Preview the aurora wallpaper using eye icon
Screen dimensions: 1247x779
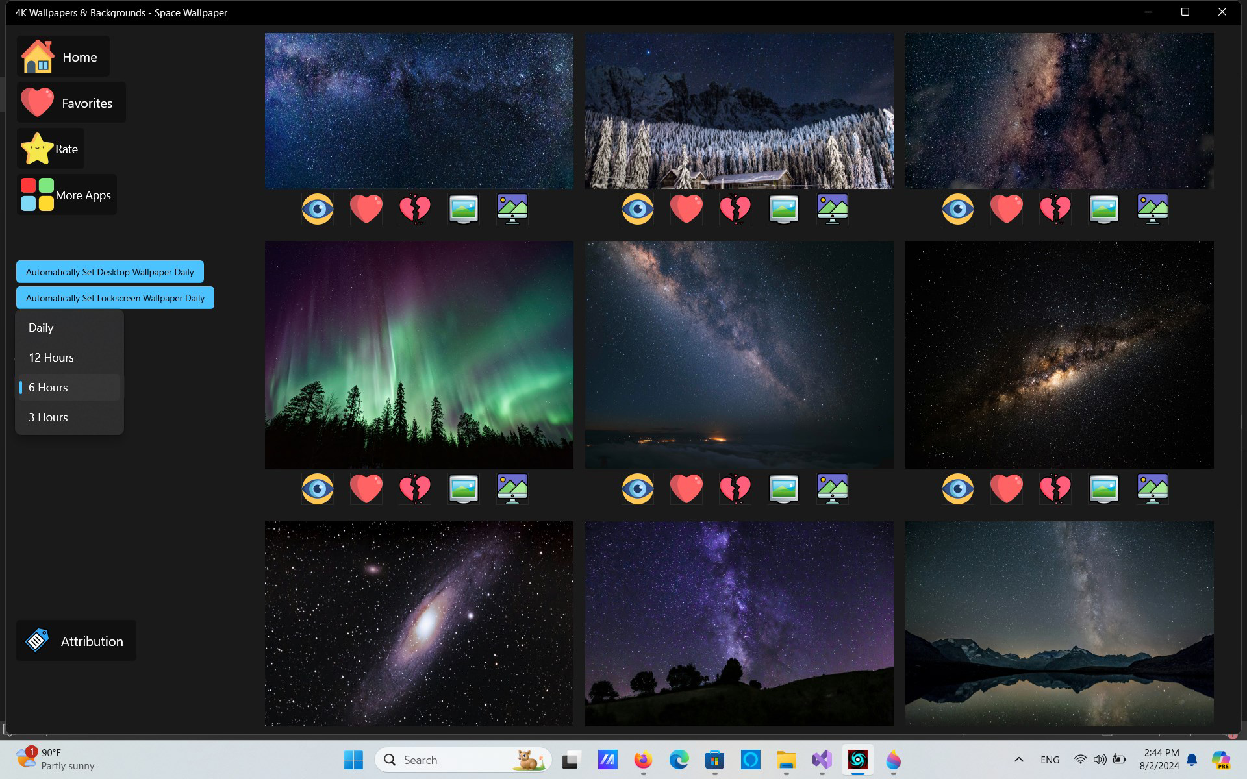pos(318,489)
